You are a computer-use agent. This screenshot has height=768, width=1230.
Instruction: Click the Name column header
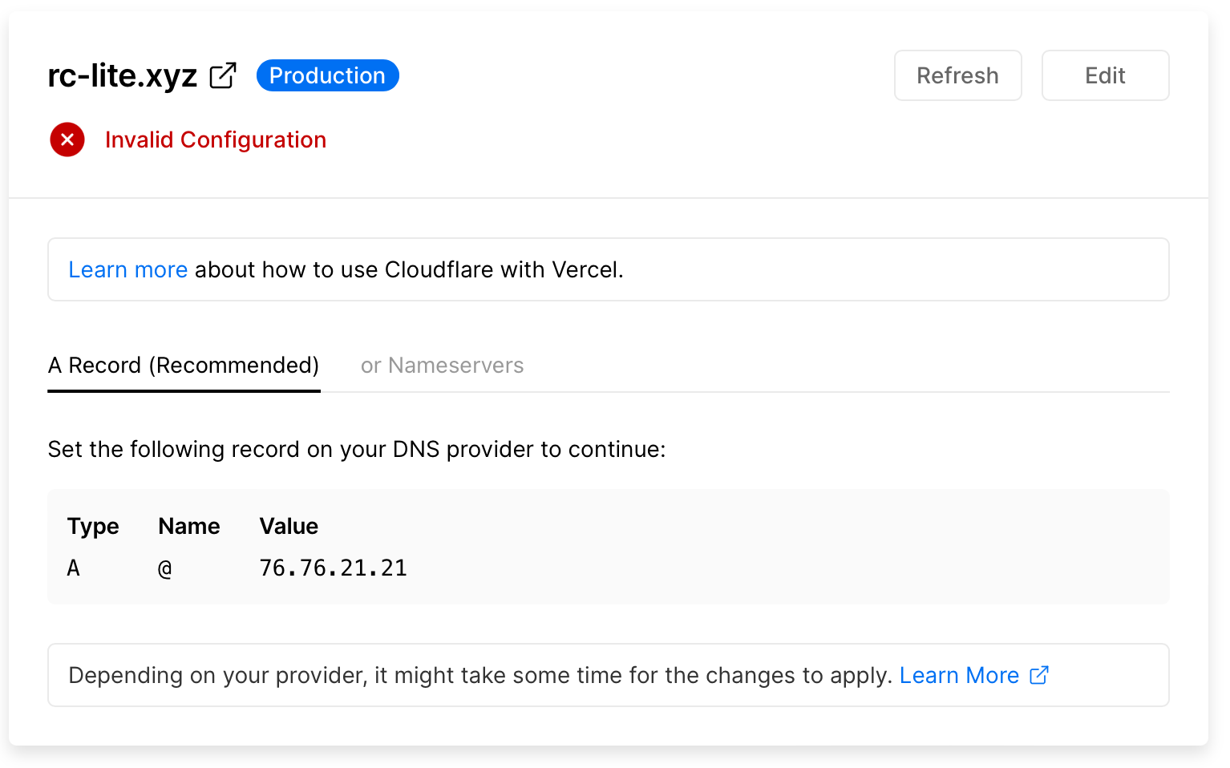189,526
